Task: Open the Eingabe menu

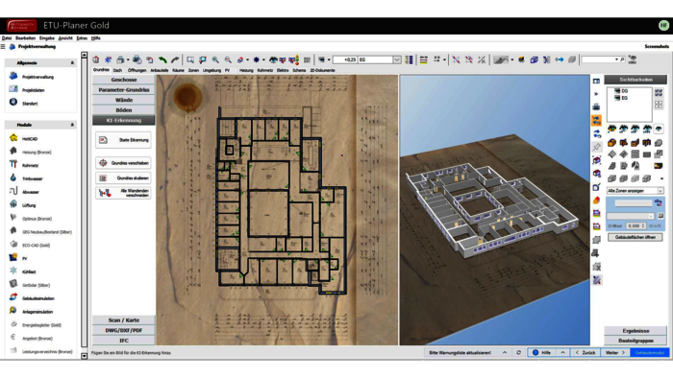Action: [x=47, y=38]
